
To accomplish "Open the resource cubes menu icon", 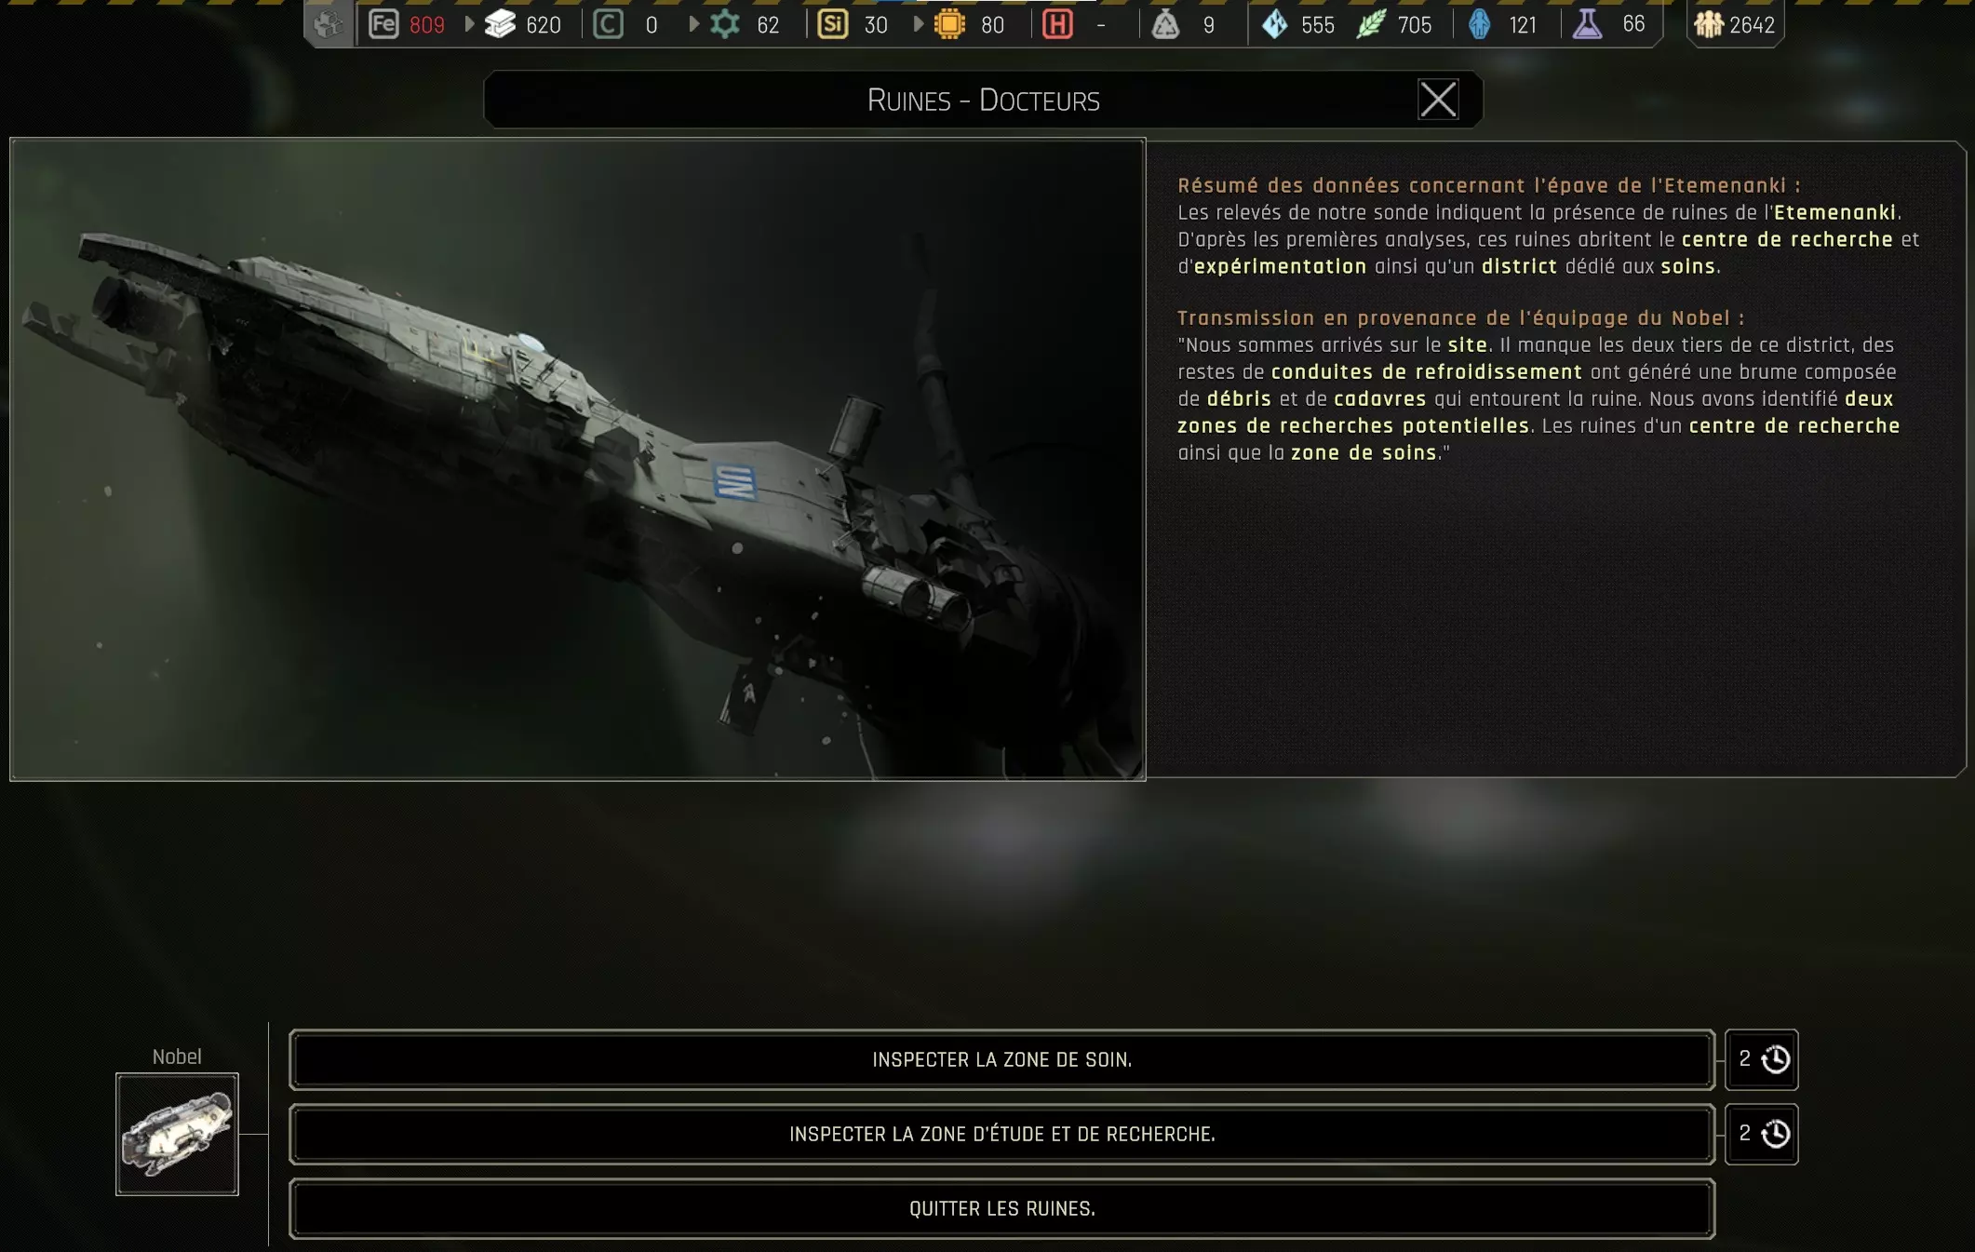I will [x=329, y=24].
